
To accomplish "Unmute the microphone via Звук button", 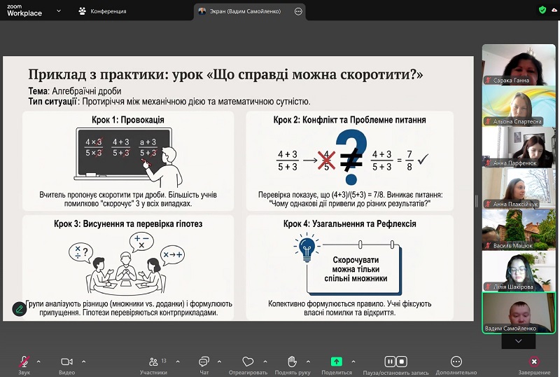I will [x=24, y=363].
